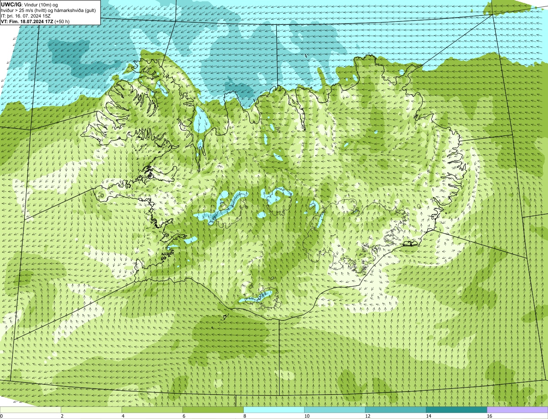548x419 pixels.
Task: Click the legend label '14'
Action: coord(428,416)
